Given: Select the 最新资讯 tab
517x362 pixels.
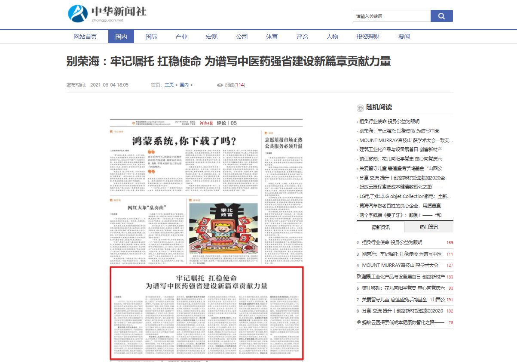Looking at the screenshot, I should click(380, 227).
